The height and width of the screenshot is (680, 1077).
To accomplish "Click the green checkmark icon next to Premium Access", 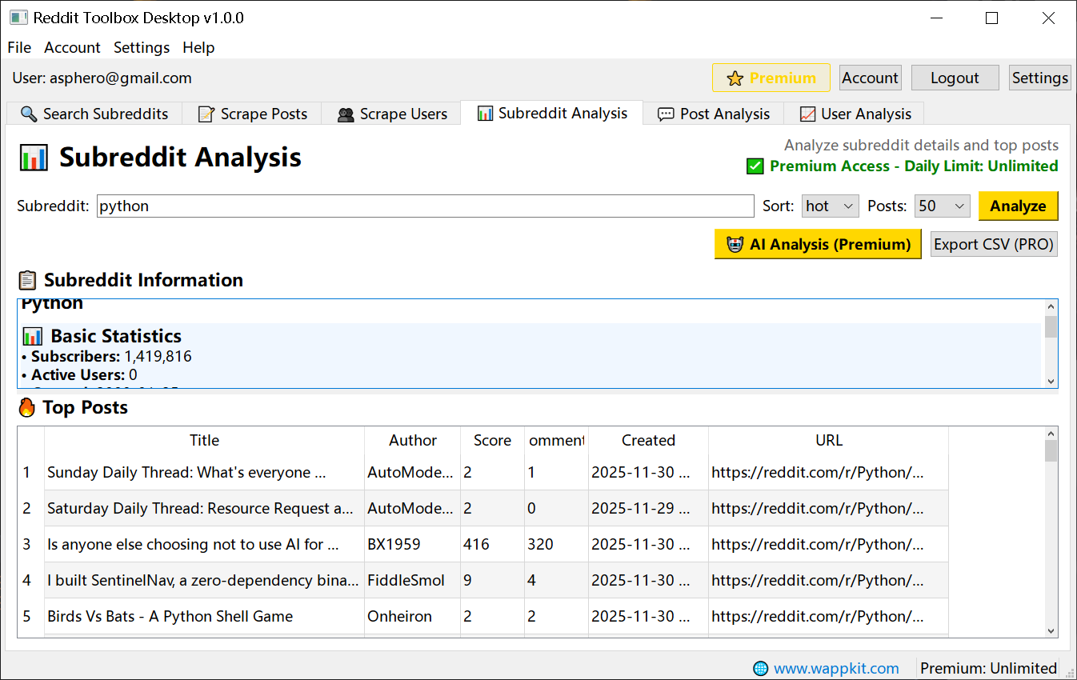I will [755, 166].
